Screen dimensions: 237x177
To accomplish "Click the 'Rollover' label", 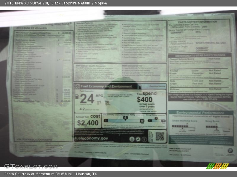I will coord(175,89).
